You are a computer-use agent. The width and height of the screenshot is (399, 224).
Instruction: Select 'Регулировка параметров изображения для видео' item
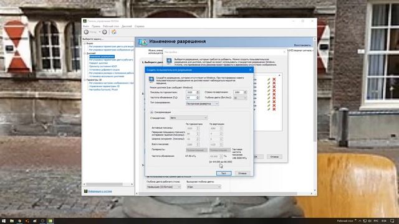pyautogui.click(x=111, y=50)
